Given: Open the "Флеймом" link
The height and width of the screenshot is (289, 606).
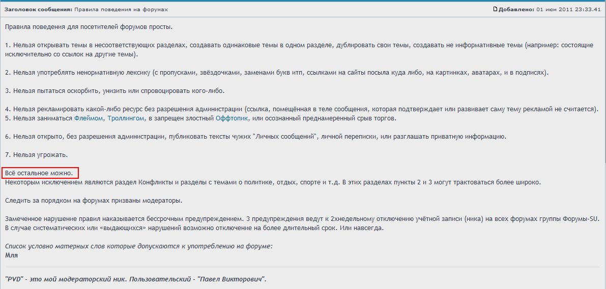Looking at the screenshot, I should 89,118.
